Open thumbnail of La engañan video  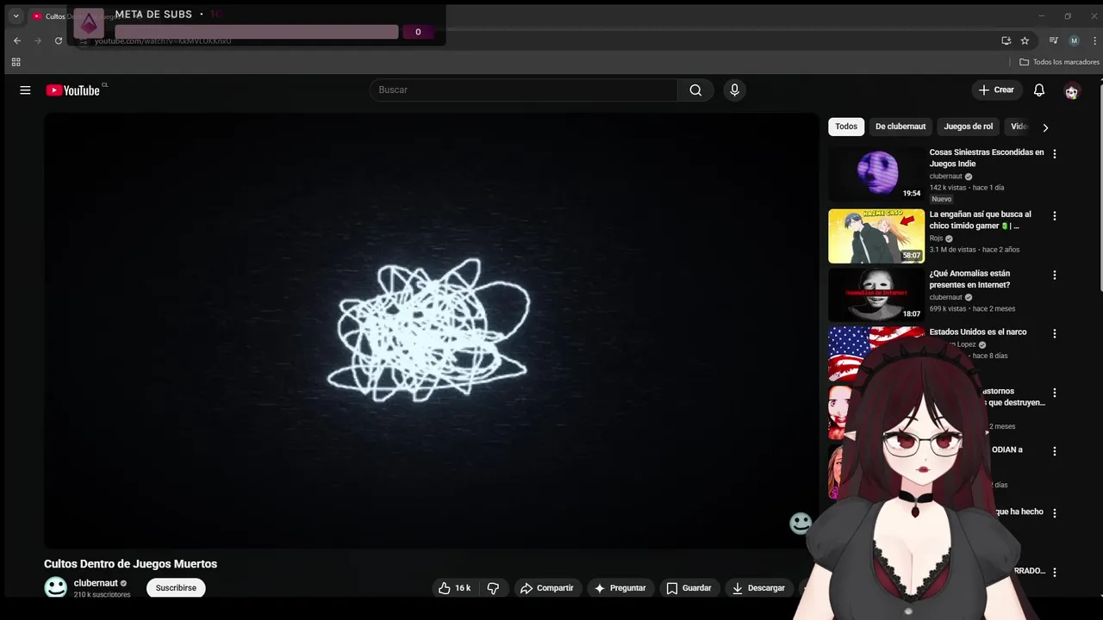point(876,236)
